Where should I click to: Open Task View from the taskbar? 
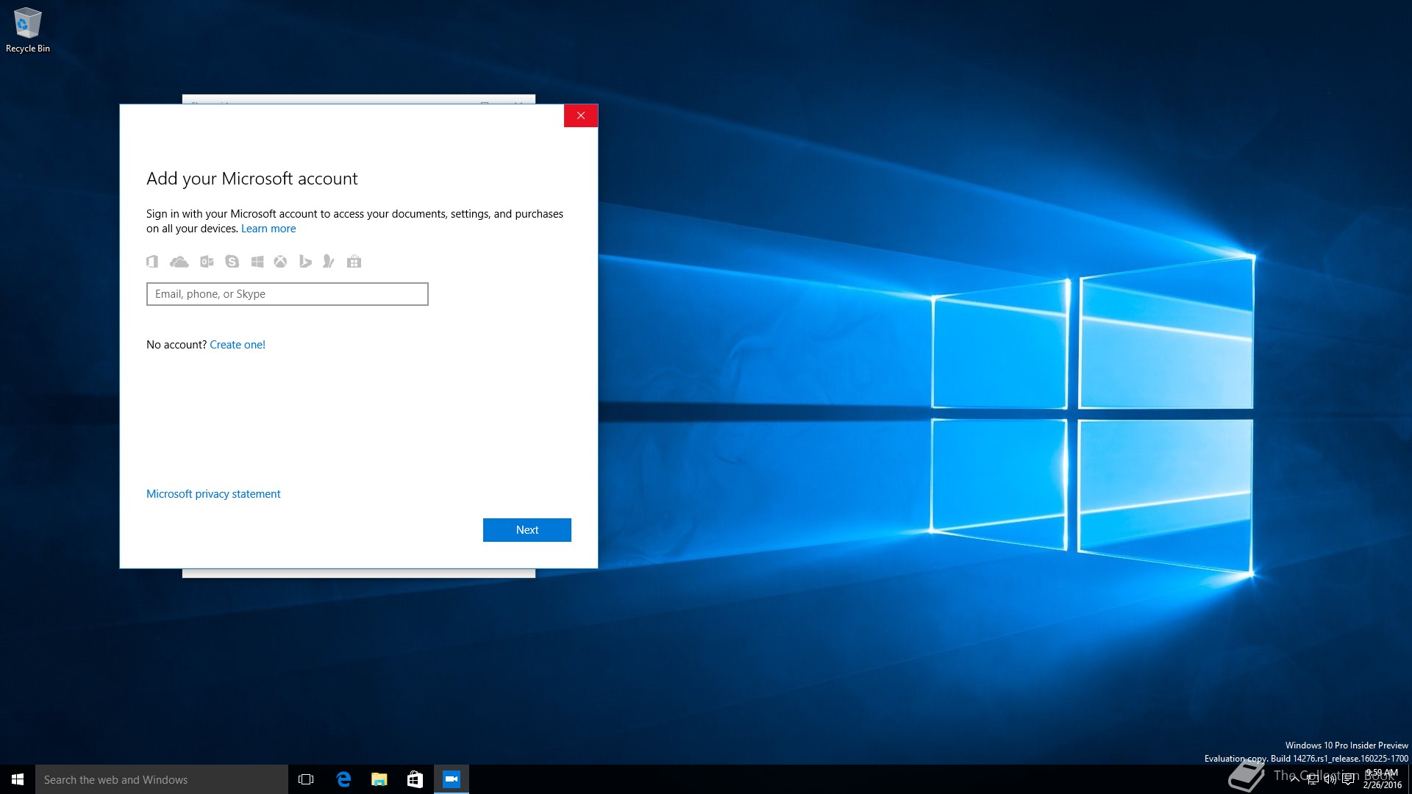pyautogui.click(x=306, y=779)
